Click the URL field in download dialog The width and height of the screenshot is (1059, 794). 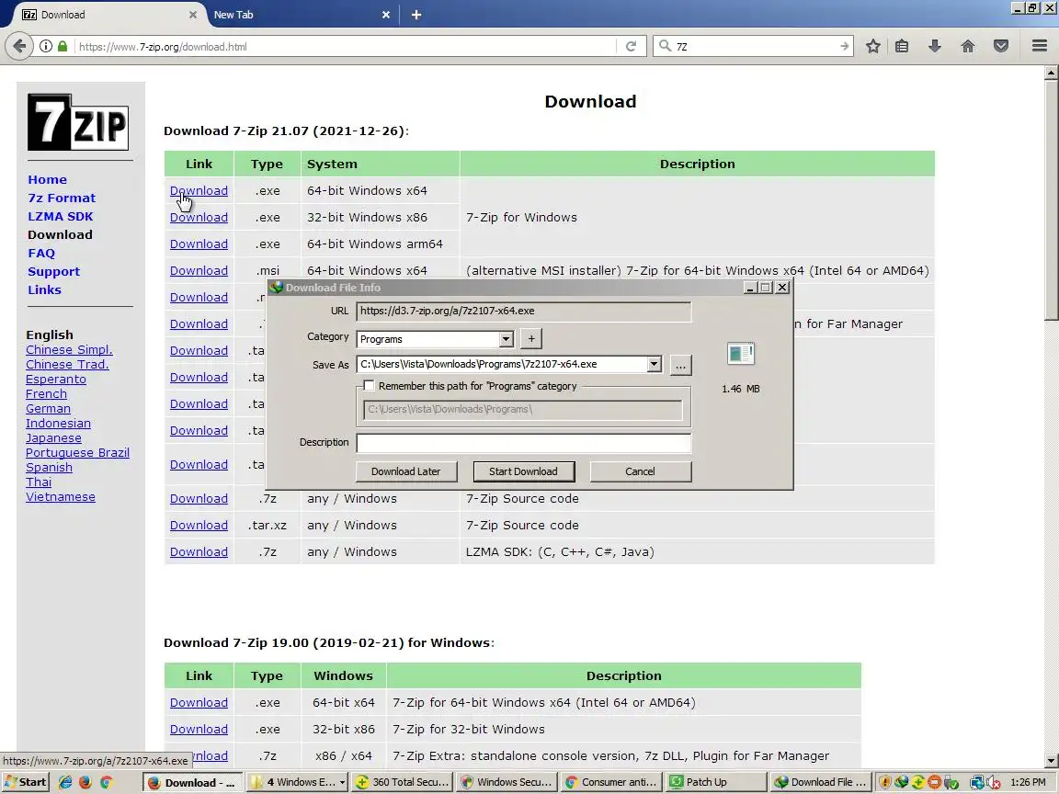pyautogui.click(x=523, y=312)
